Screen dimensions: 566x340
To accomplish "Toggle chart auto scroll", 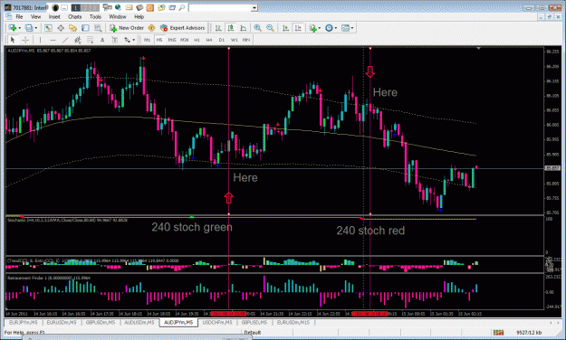I will pos(285,28).
